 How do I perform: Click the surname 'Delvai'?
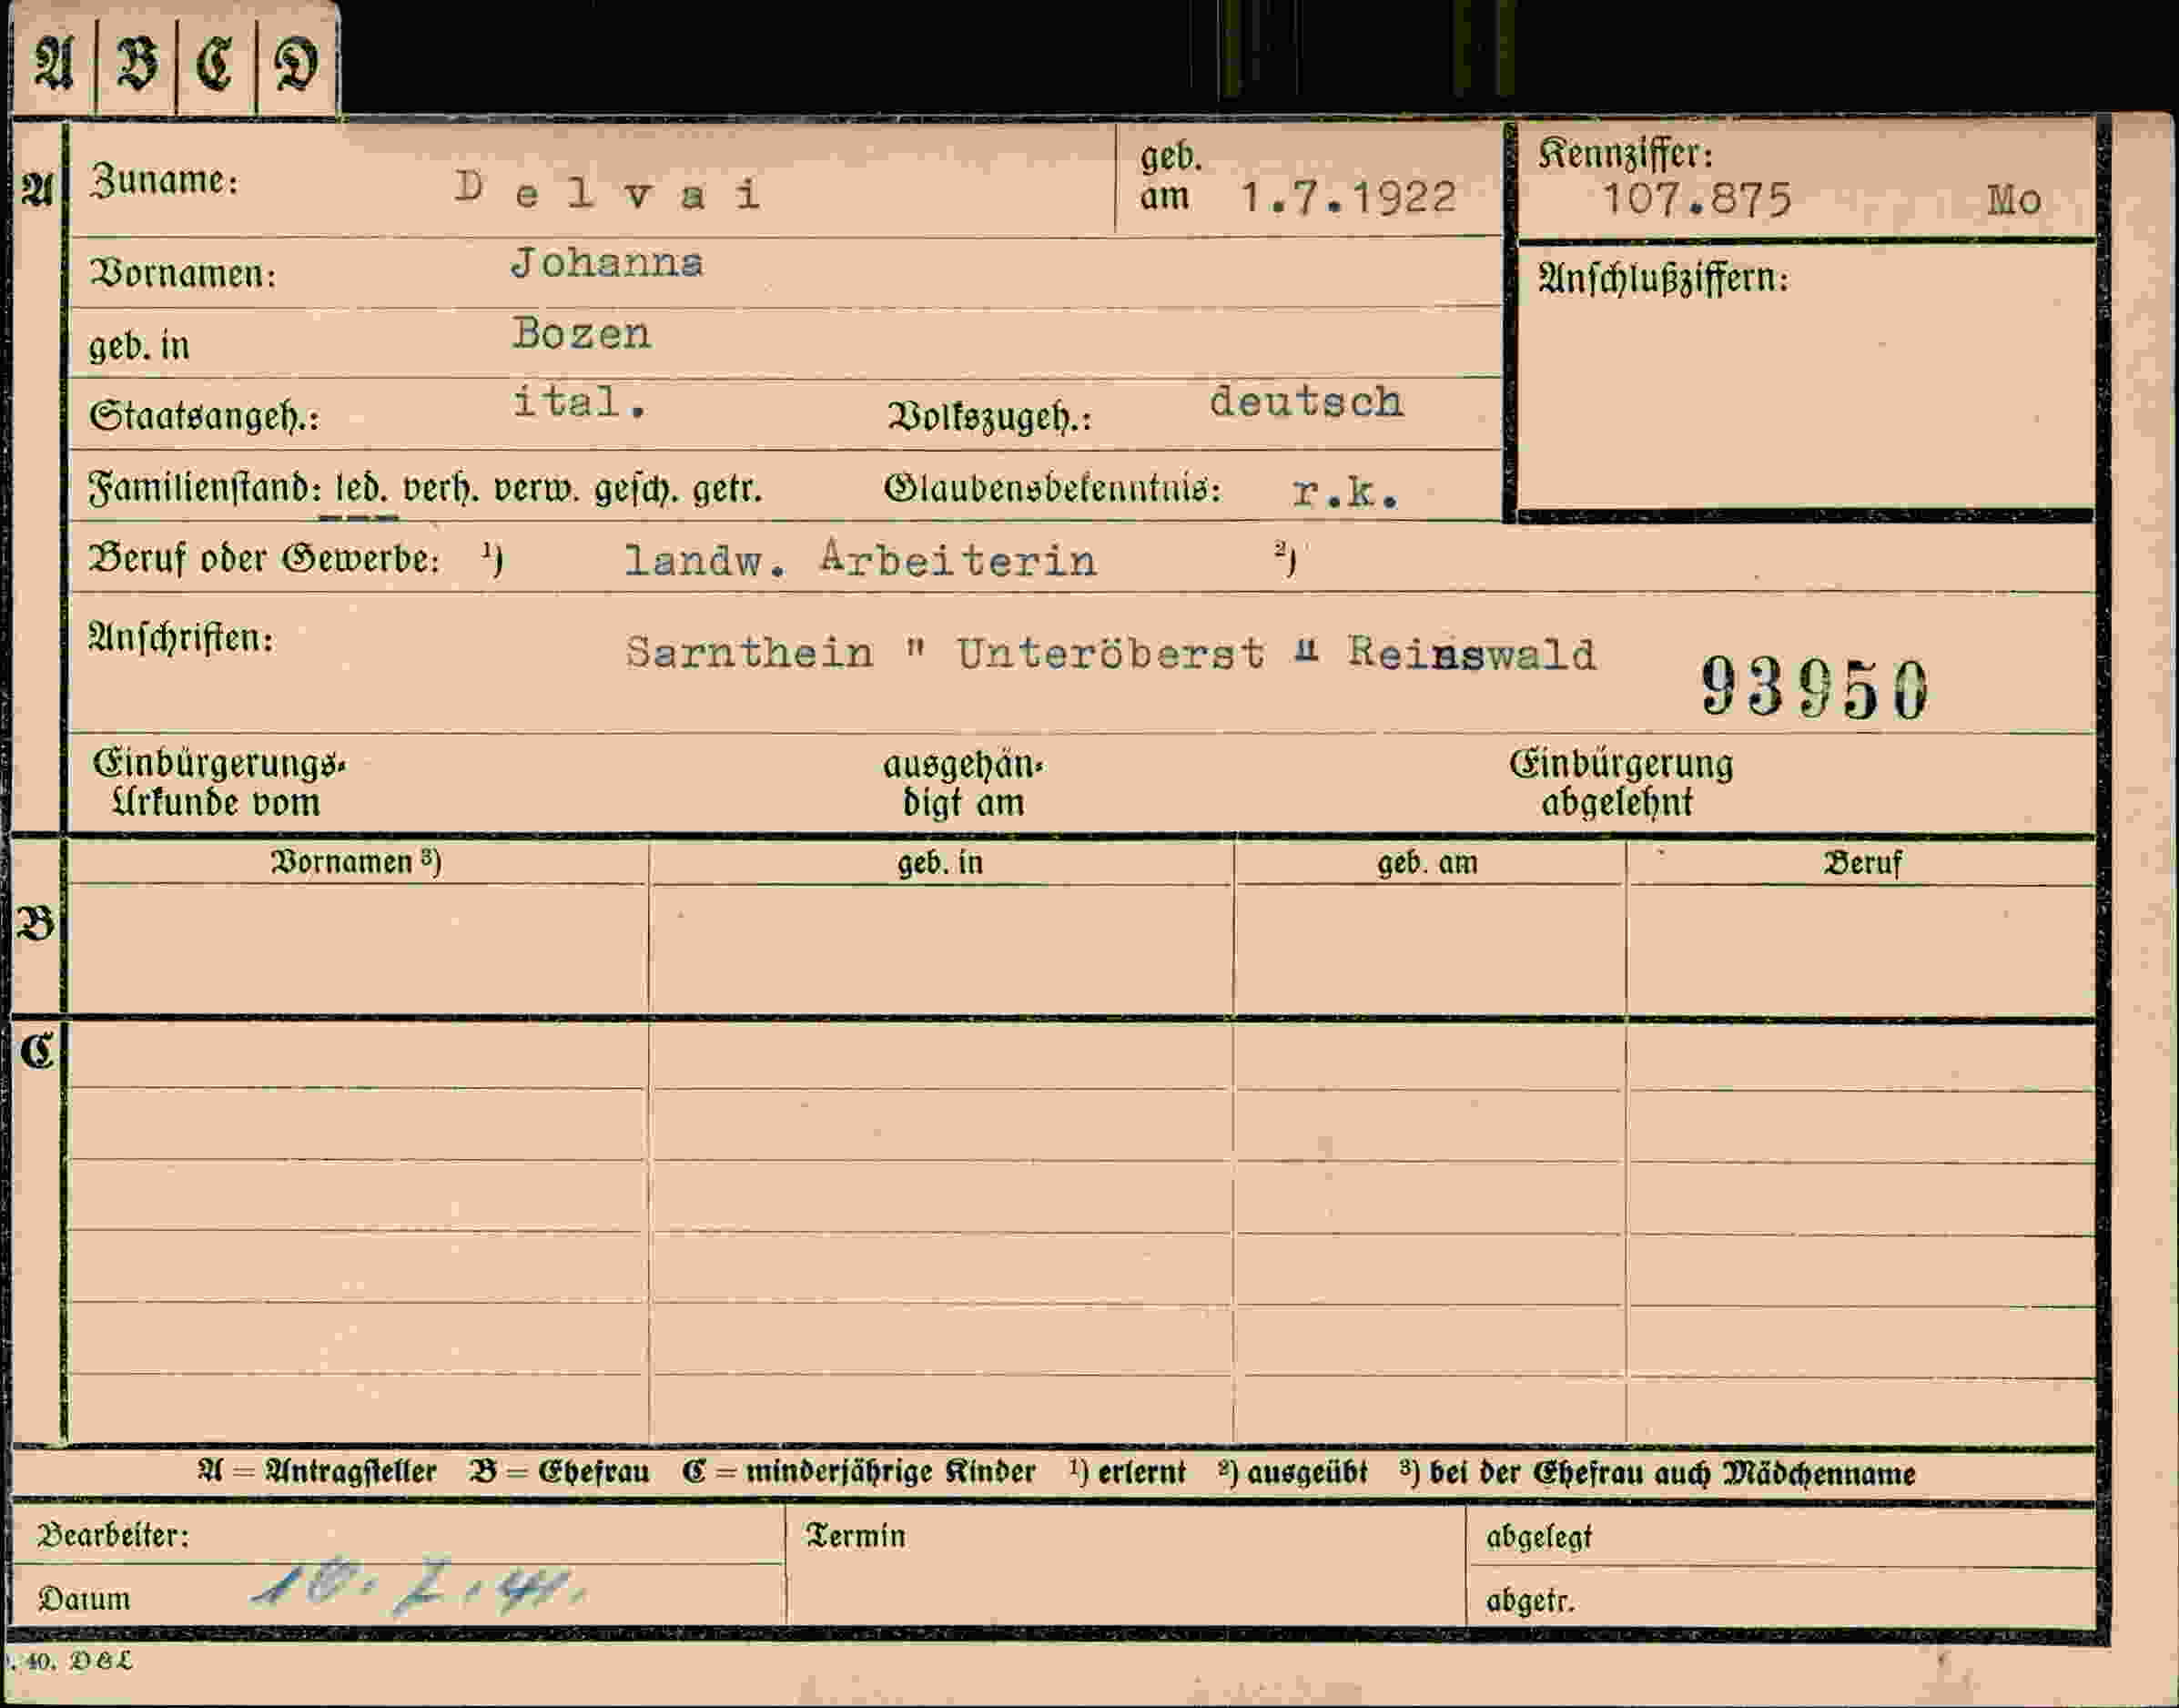(x=609, y=190)
